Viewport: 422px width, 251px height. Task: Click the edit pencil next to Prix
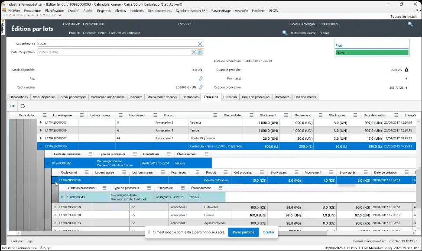pyautogui.click(x=201, y=78)
